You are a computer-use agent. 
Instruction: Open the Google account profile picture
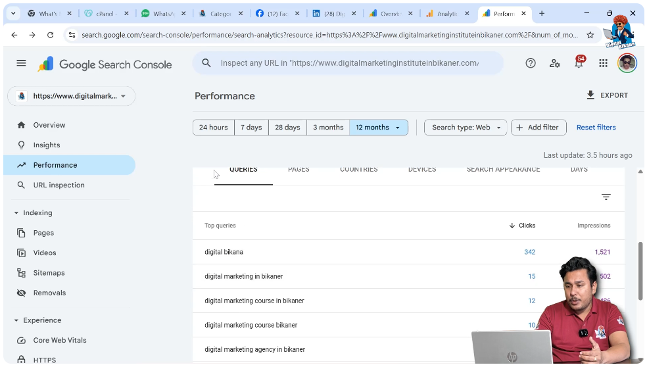click(627, 63)
